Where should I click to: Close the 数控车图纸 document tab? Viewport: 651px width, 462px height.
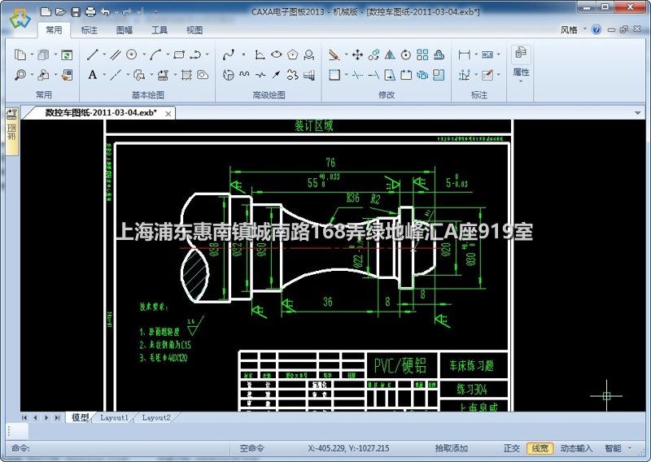pos(168,113)
